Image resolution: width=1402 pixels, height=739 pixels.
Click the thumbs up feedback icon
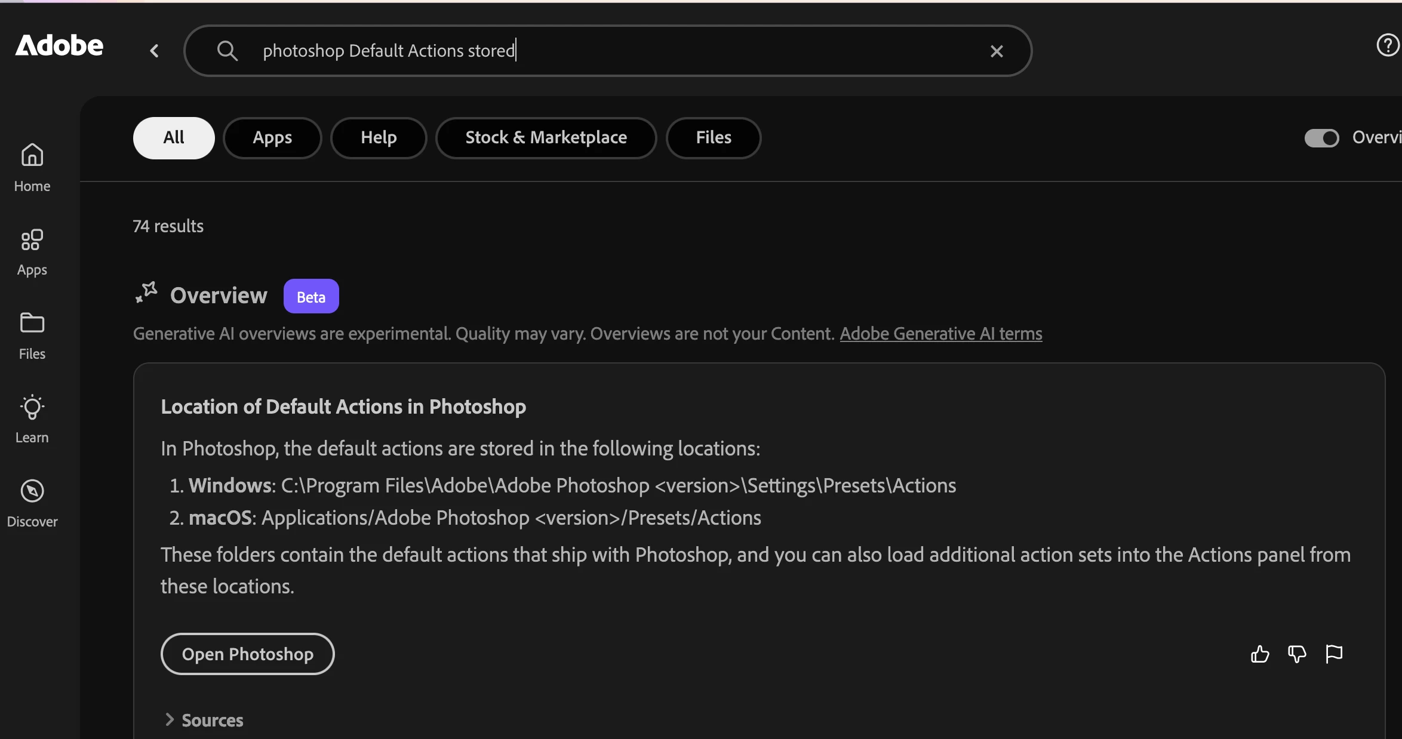[x=1260, y=654]
